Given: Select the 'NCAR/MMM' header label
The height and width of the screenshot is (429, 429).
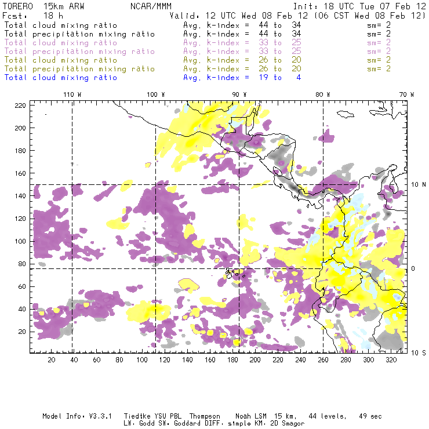Looking at the screenshot, I should pyautogui.click(x=151, y=6).
